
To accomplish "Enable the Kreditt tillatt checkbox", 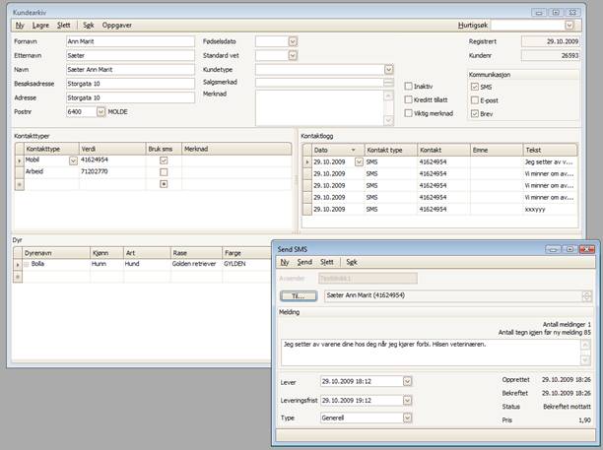I will [409, 99].
